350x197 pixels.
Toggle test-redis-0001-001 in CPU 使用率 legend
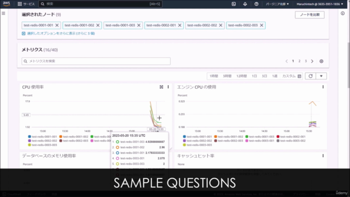(43, 137)
